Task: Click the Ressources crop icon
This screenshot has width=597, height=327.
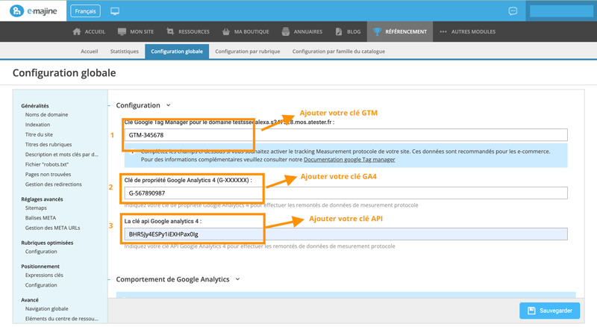Action: (x=170, y=31)
